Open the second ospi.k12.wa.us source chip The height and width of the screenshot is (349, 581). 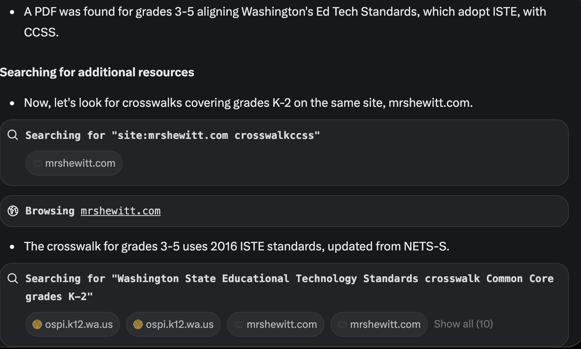173,324
